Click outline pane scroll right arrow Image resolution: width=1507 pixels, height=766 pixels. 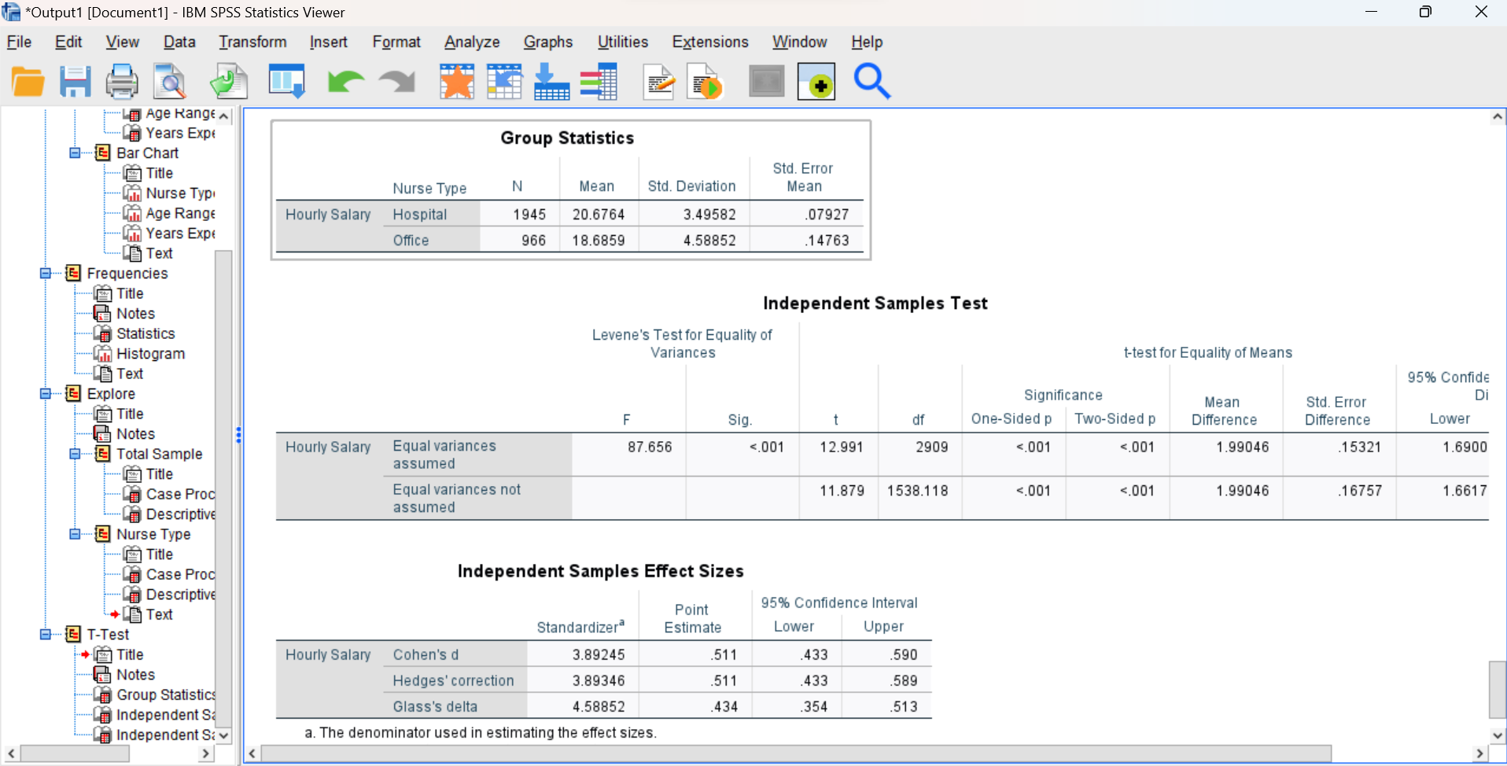coord(206,753)
